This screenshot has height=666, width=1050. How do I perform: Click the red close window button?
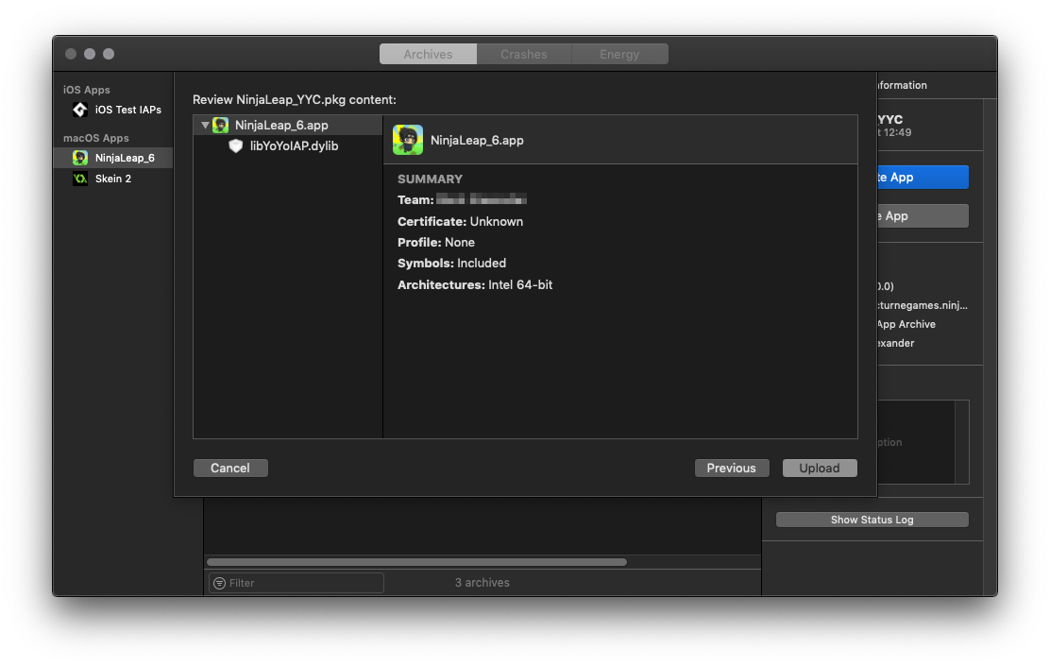(71, 54)
